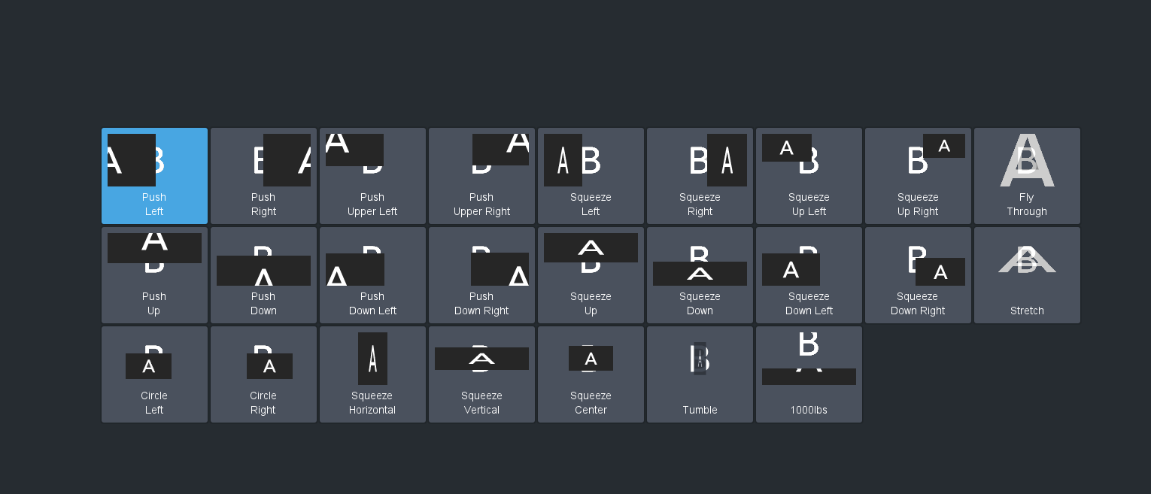Choose the Push Up transition
This screenshot has width=1151, height=494.
pyautogui.click(x=154, y=275)
